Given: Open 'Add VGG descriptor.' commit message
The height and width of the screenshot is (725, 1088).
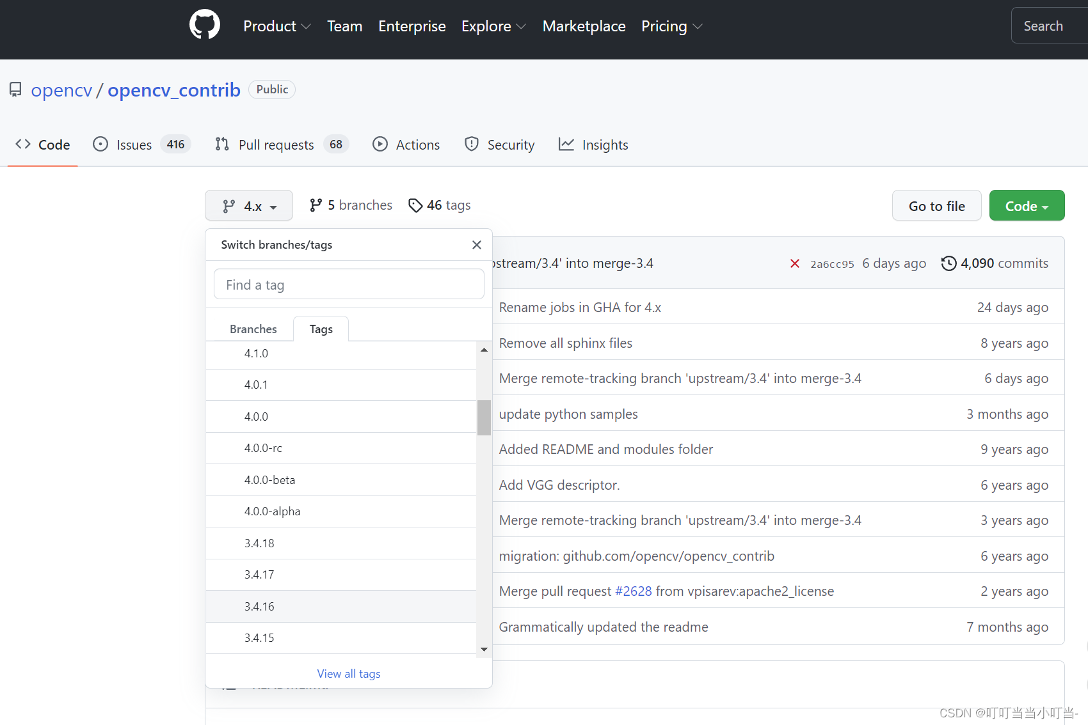Looking at the screenshot, I should pos(559,485).
